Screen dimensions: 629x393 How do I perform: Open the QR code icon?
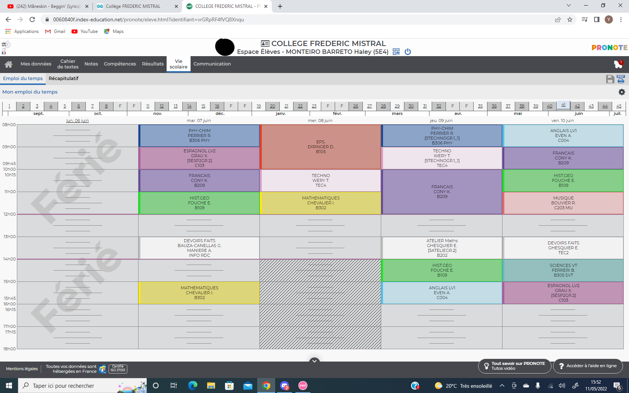[396, 52]
